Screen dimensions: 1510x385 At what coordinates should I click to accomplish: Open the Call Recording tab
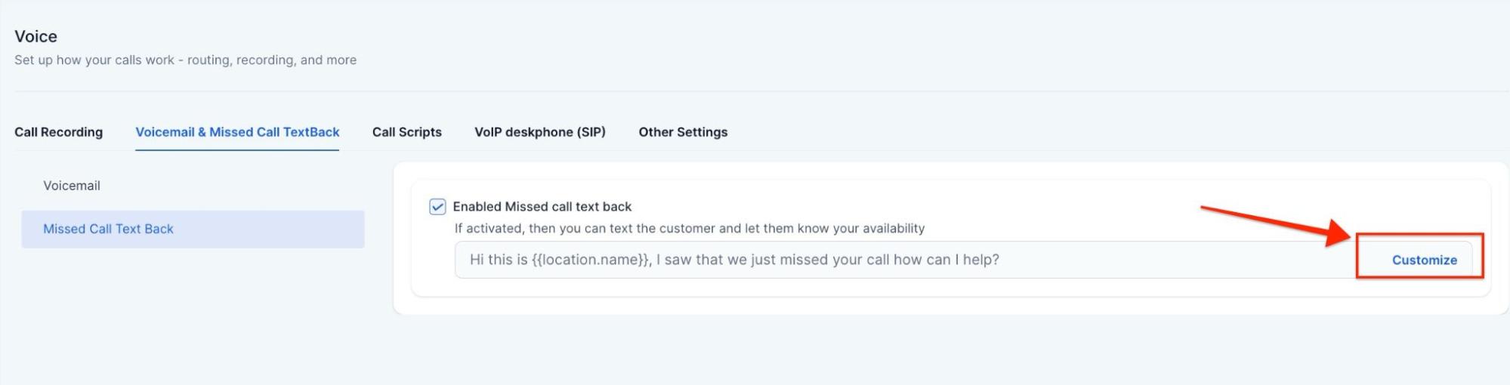click(58, 132)
